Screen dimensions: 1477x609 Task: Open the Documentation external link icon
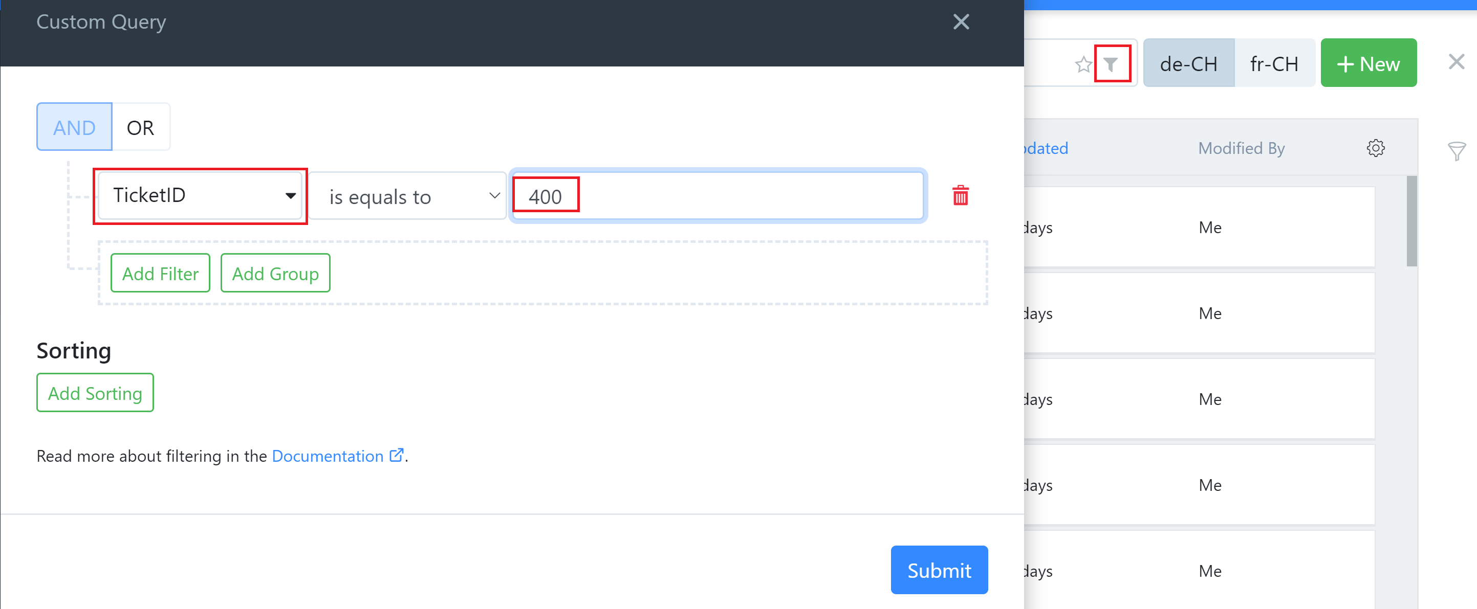click(396, 456)
